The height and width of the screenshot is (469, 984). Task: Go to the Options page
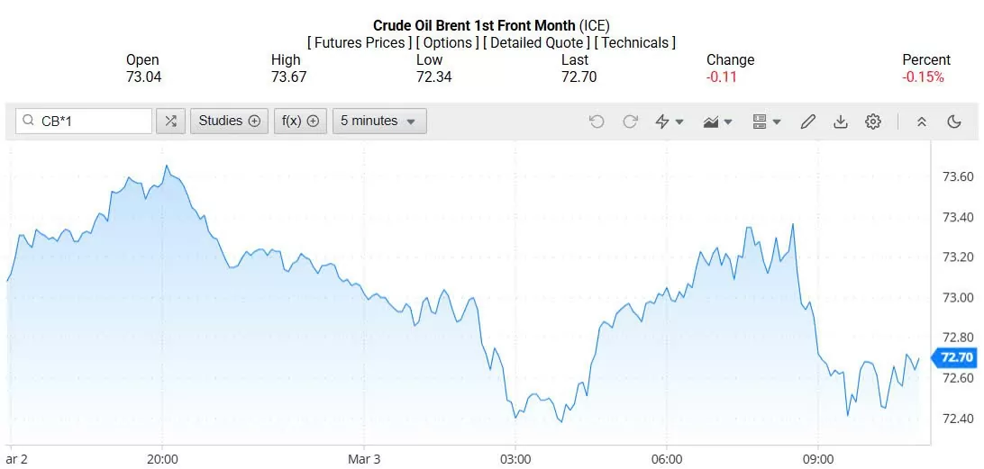pos(448,42)
